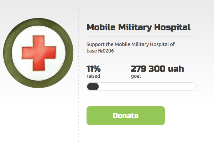Click the "goal" label under the amount
The width and height of the screenshot is (214, 149).
tap(136, 76)
